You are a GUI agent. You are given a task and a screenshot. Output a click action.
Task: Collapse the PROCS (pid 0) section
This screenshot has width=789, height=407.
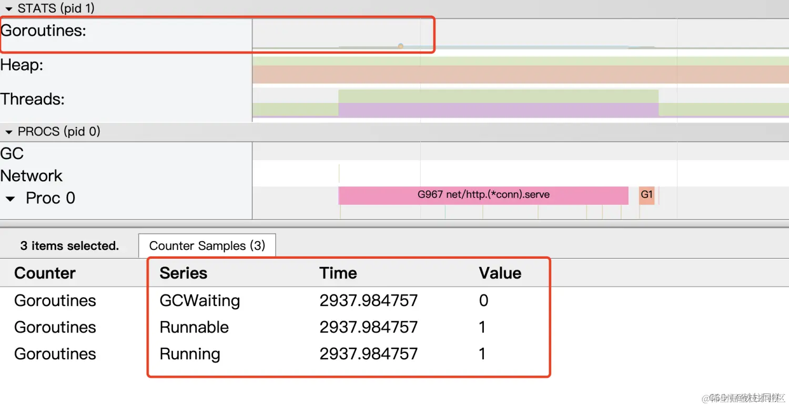8,131
